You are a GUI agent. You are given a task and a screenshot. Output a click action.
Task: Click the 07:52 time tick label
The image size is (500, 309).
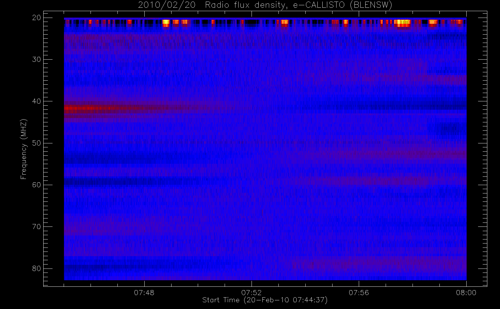[251, 293]
